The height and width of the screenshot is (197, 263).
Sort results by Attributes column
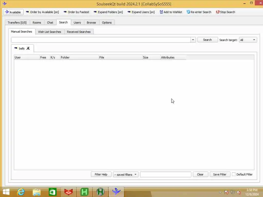[x=173, y=57]
